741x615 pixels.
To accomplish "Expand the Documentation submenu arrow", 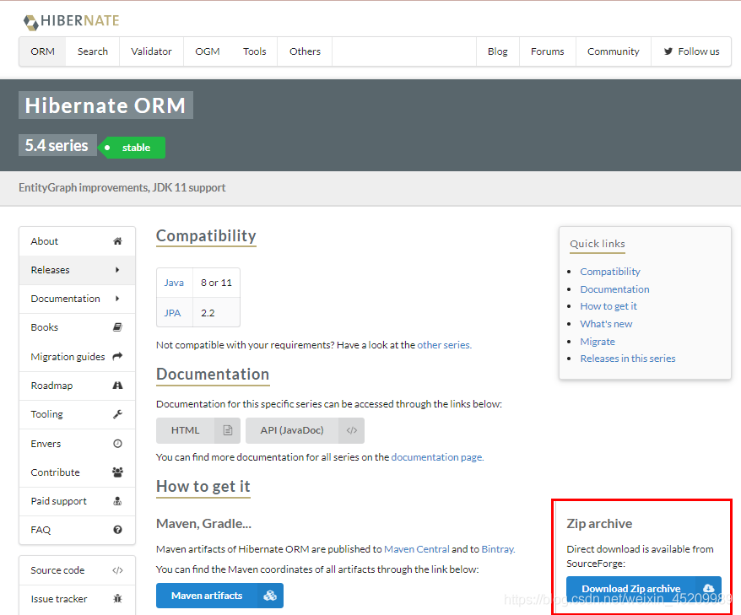I will click(117, 299).
